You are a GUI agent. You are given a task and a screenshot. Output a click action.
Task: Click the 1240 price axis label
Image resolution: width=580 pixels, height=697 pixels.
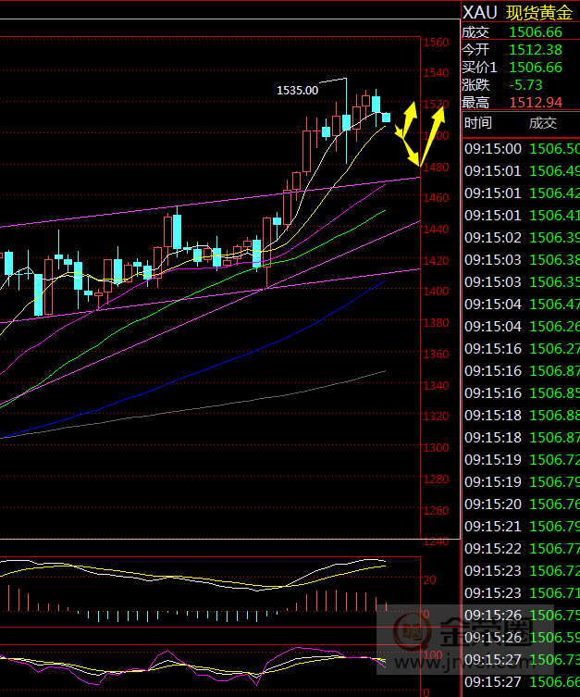pos(436,541)
